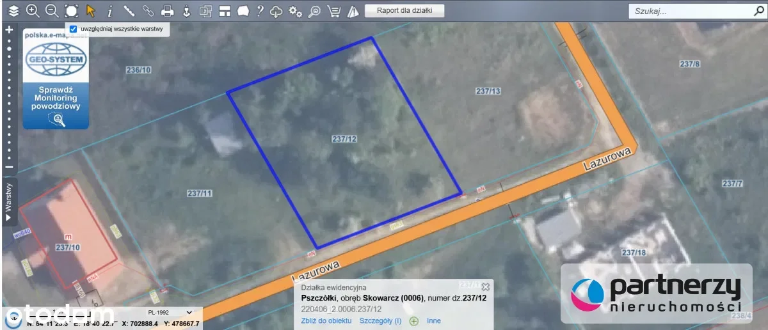
Task: Click the zoom in magnifier tool
Action: click(33, 10)
